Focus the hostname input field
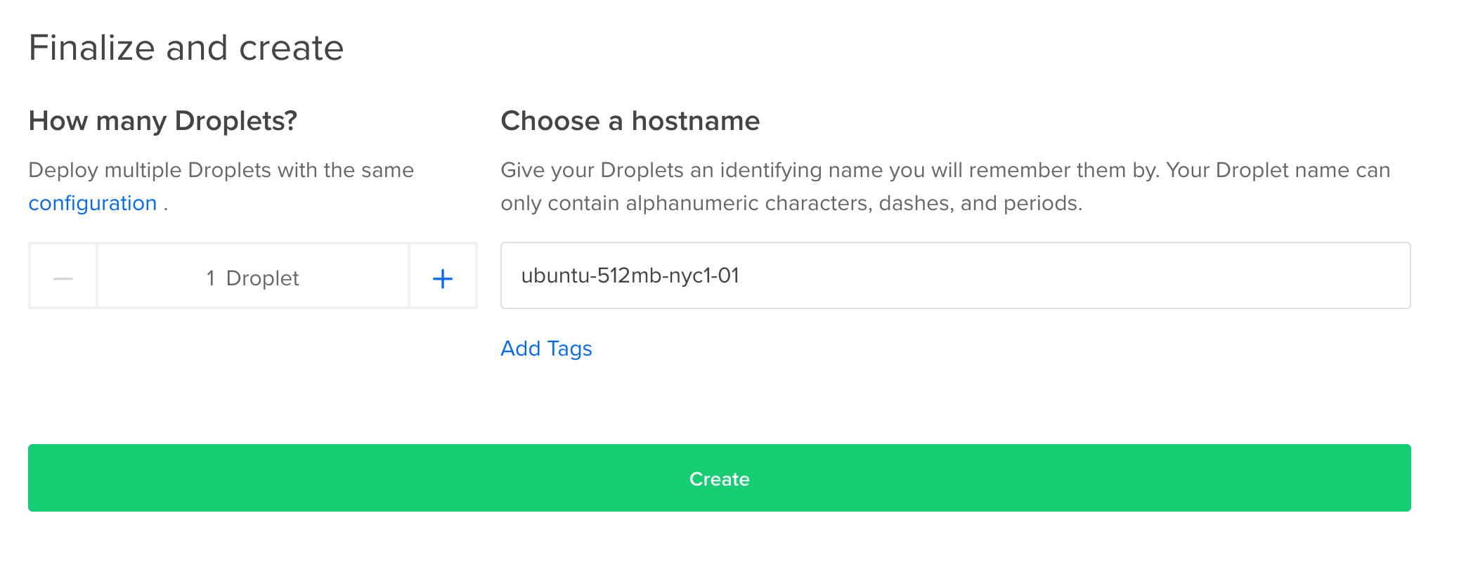This screenshot has height=565, width=1459. click(955, 275)
